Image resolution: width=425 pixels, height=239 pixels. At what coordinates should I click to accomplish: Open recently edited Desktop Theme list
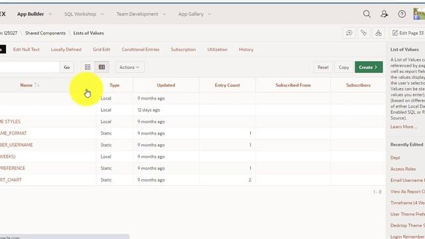pos(408,226)
